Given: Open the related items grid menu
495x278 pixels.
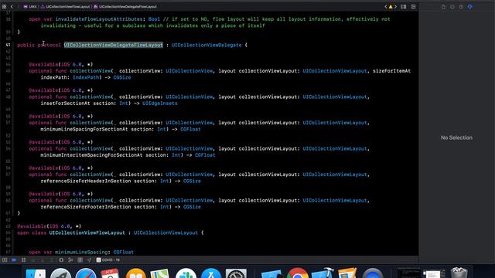Looking at the screenshot, I should (x=4, y=7).
